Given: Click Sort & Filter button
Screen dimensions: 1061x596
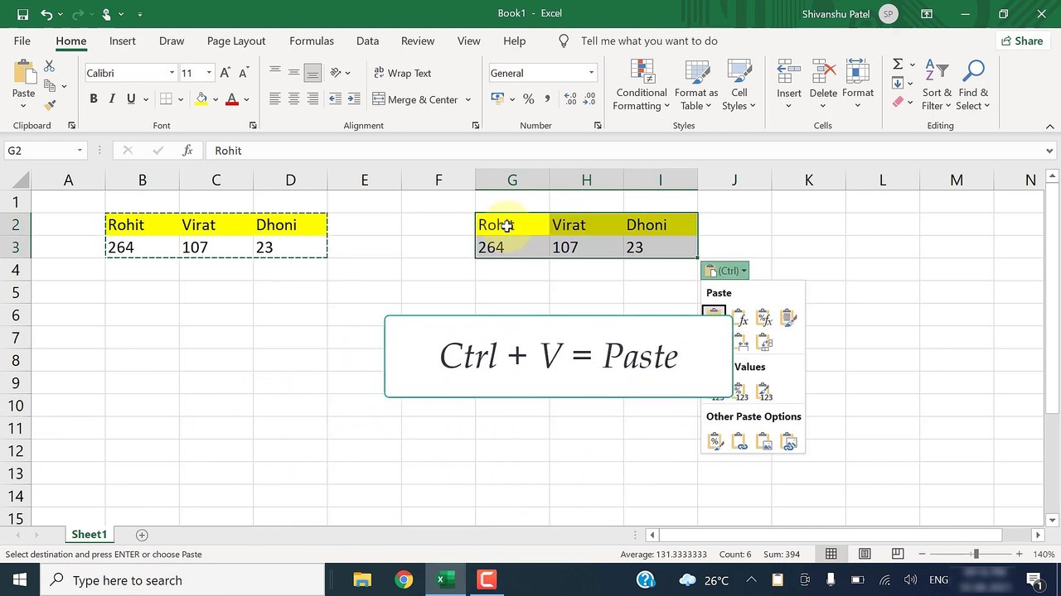Looking at the screenshot, I should coord(937,84).
